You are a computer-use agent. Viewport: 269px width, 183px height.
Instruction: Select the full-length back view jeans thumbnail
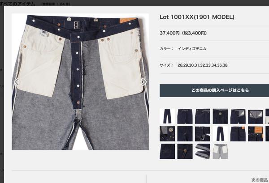(x=220, y=134)
